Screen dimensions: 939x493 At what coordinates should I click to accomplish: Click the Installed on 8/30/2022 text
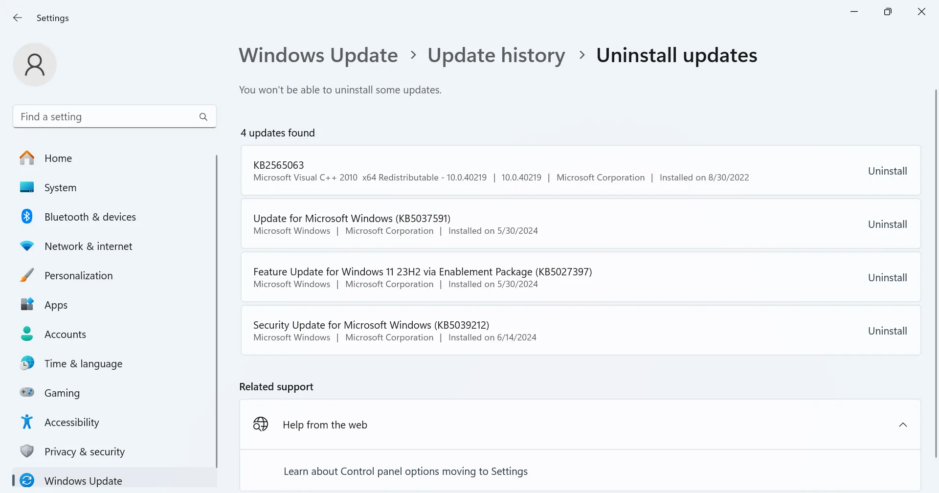(704, 178)
